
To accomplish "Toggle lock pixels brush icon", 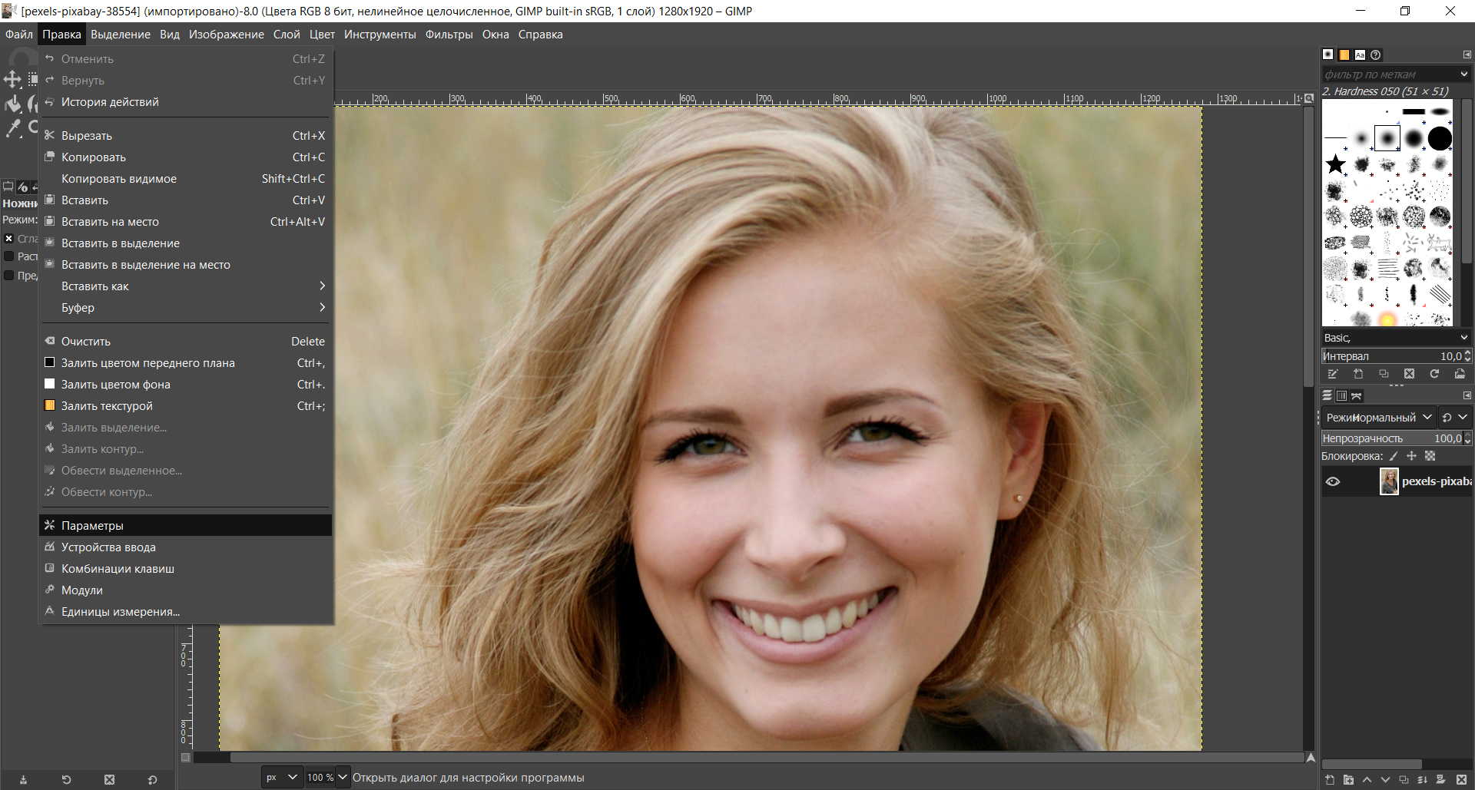I will pyautogui.click(x=1394, y=456).
